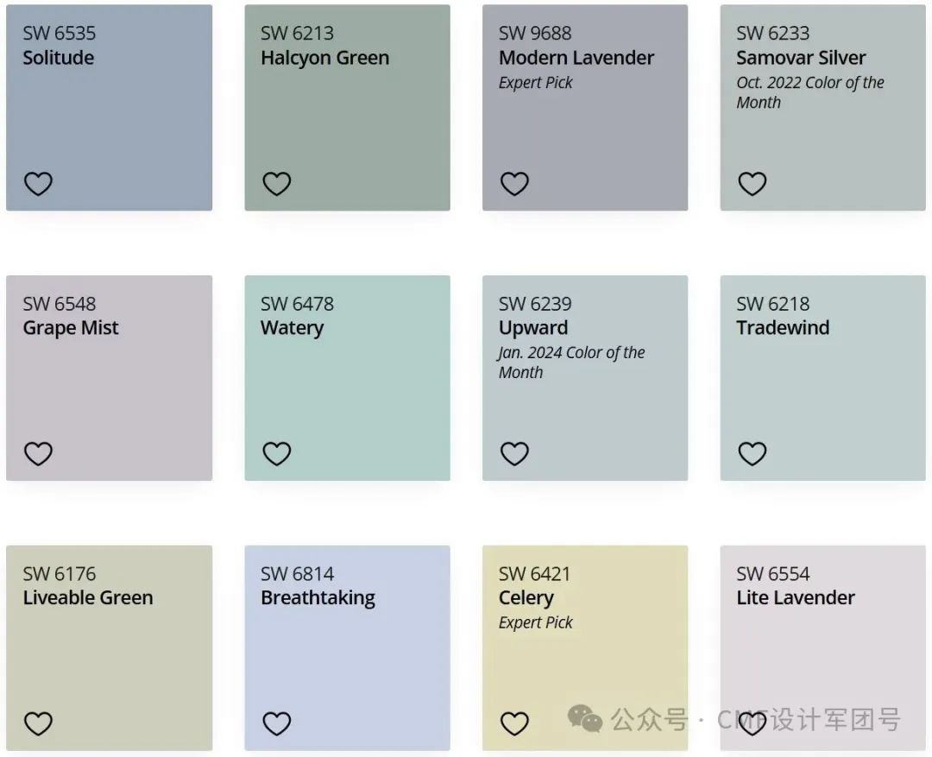
Task: Add Tradewind to favorites with heart
Action: pos(752,454)
